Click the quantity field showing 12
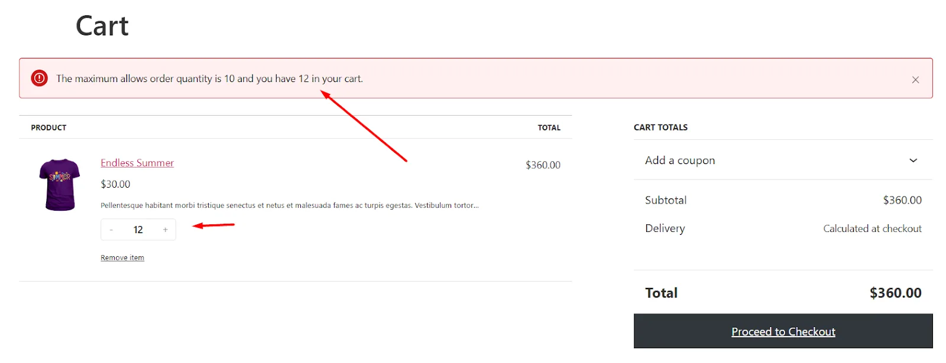 (x=138, y=230)
